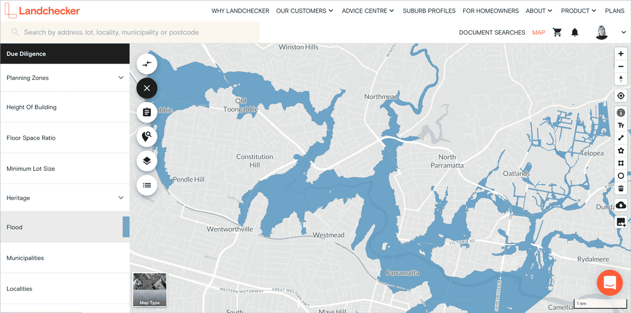Select the polygon drawing tool
This screenshot has width=631, height=313.
pyautogui.click(x=621, y=150)
